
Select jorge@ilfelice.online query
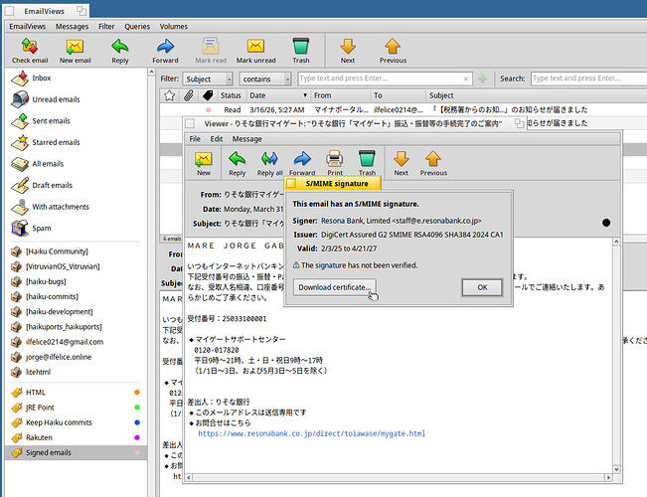(x=77, y=357)
